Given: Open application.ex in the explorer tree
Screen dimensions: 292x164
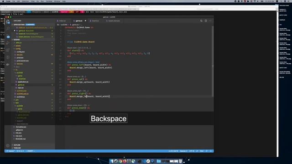Looking at the screenshot, I should point(23,82).
